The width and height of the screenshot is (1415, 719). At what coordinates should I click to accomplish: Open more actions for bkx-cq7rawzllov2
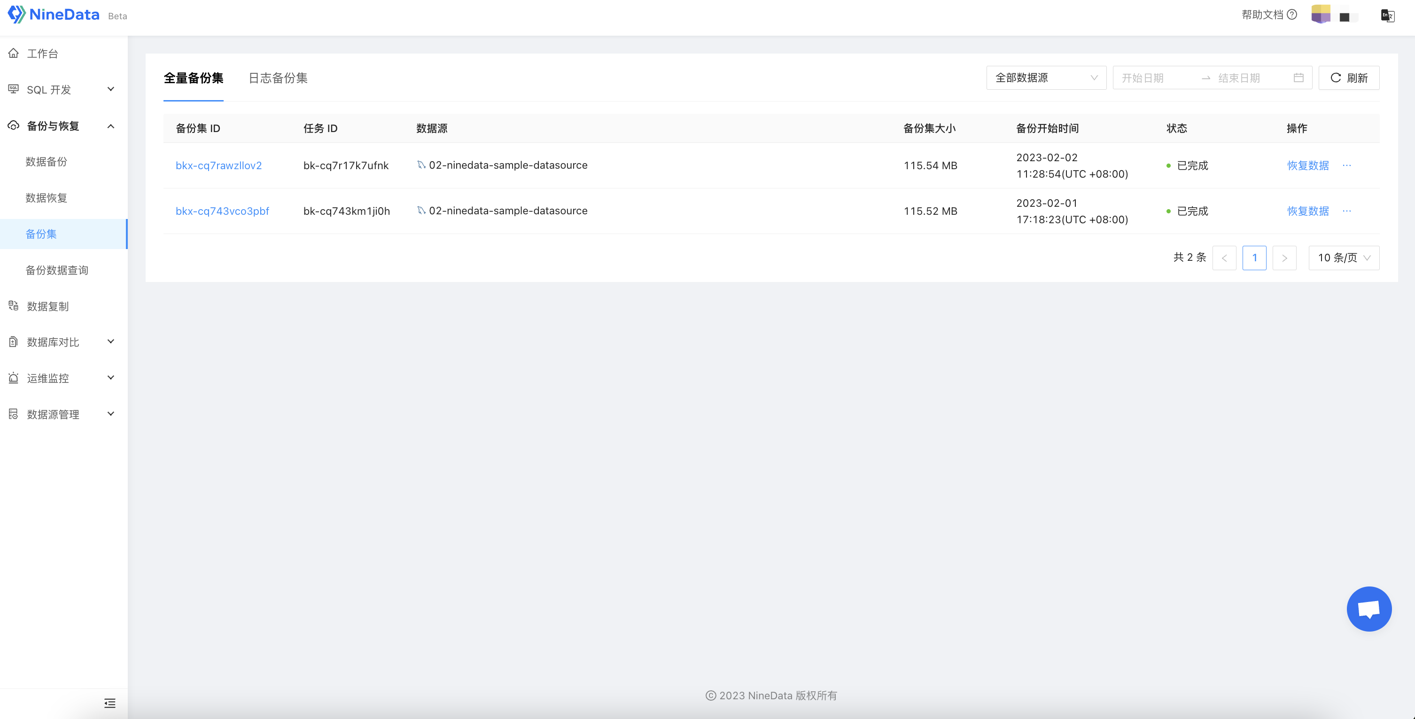(x=1347, y=165)
